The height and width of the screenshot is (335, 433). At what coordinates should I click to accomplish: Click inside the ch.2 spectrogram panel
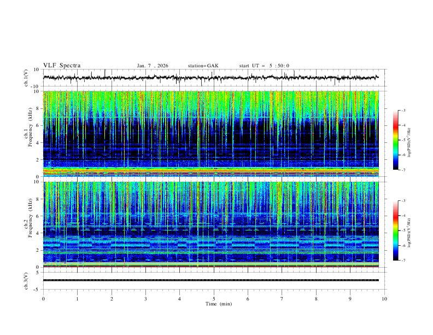(x=211, y=224)
